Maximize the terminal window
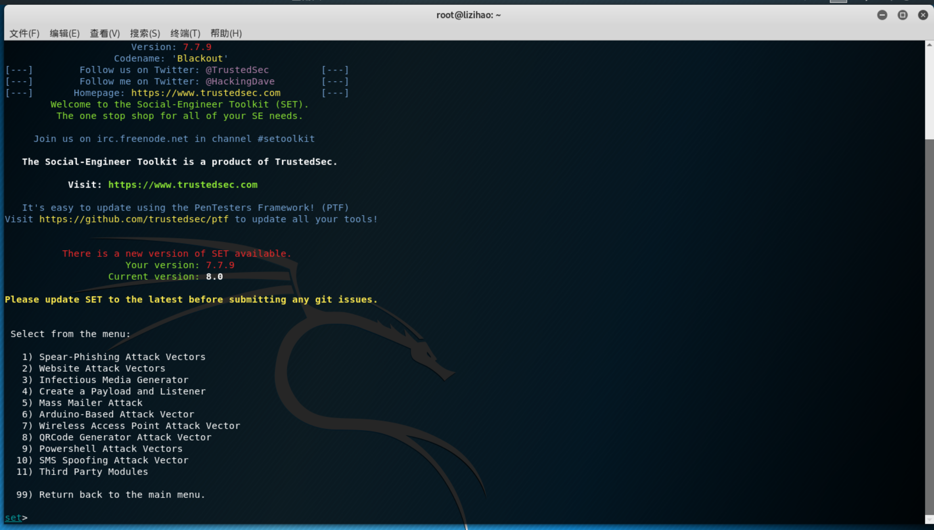Image resolution: width=934 pixels, height=530 pixels. click(903, 15)
